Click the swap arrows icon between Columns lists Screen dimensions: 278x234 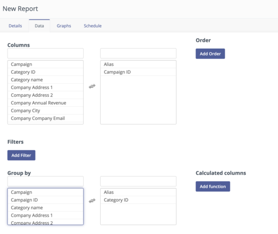pyautogui.click(x=92, y=86)
